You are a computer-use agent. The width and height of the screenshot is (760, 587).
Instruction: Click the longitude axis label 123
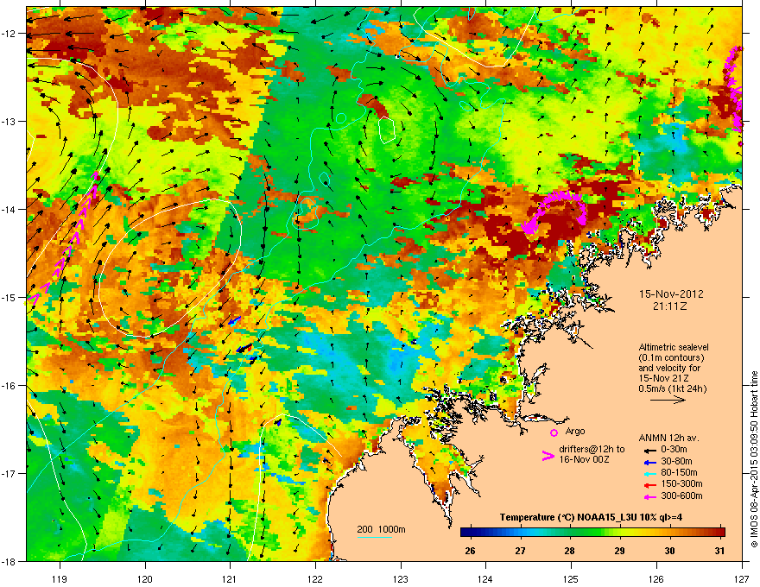(401, 578)
